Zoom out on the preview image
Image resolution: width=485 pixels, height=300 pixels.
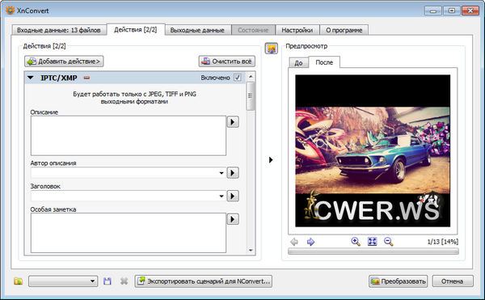389,242
